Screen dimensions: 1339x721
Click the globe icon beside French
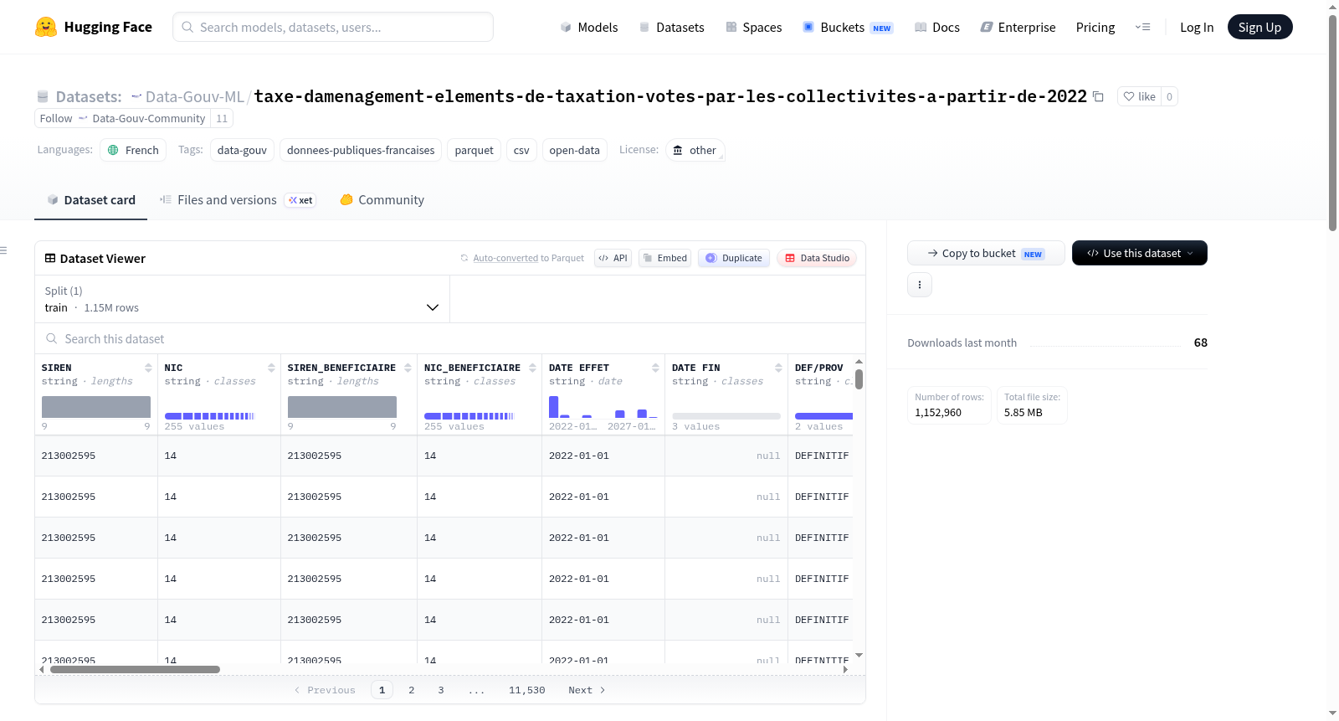pyautogui.click(x=113, y=150)
